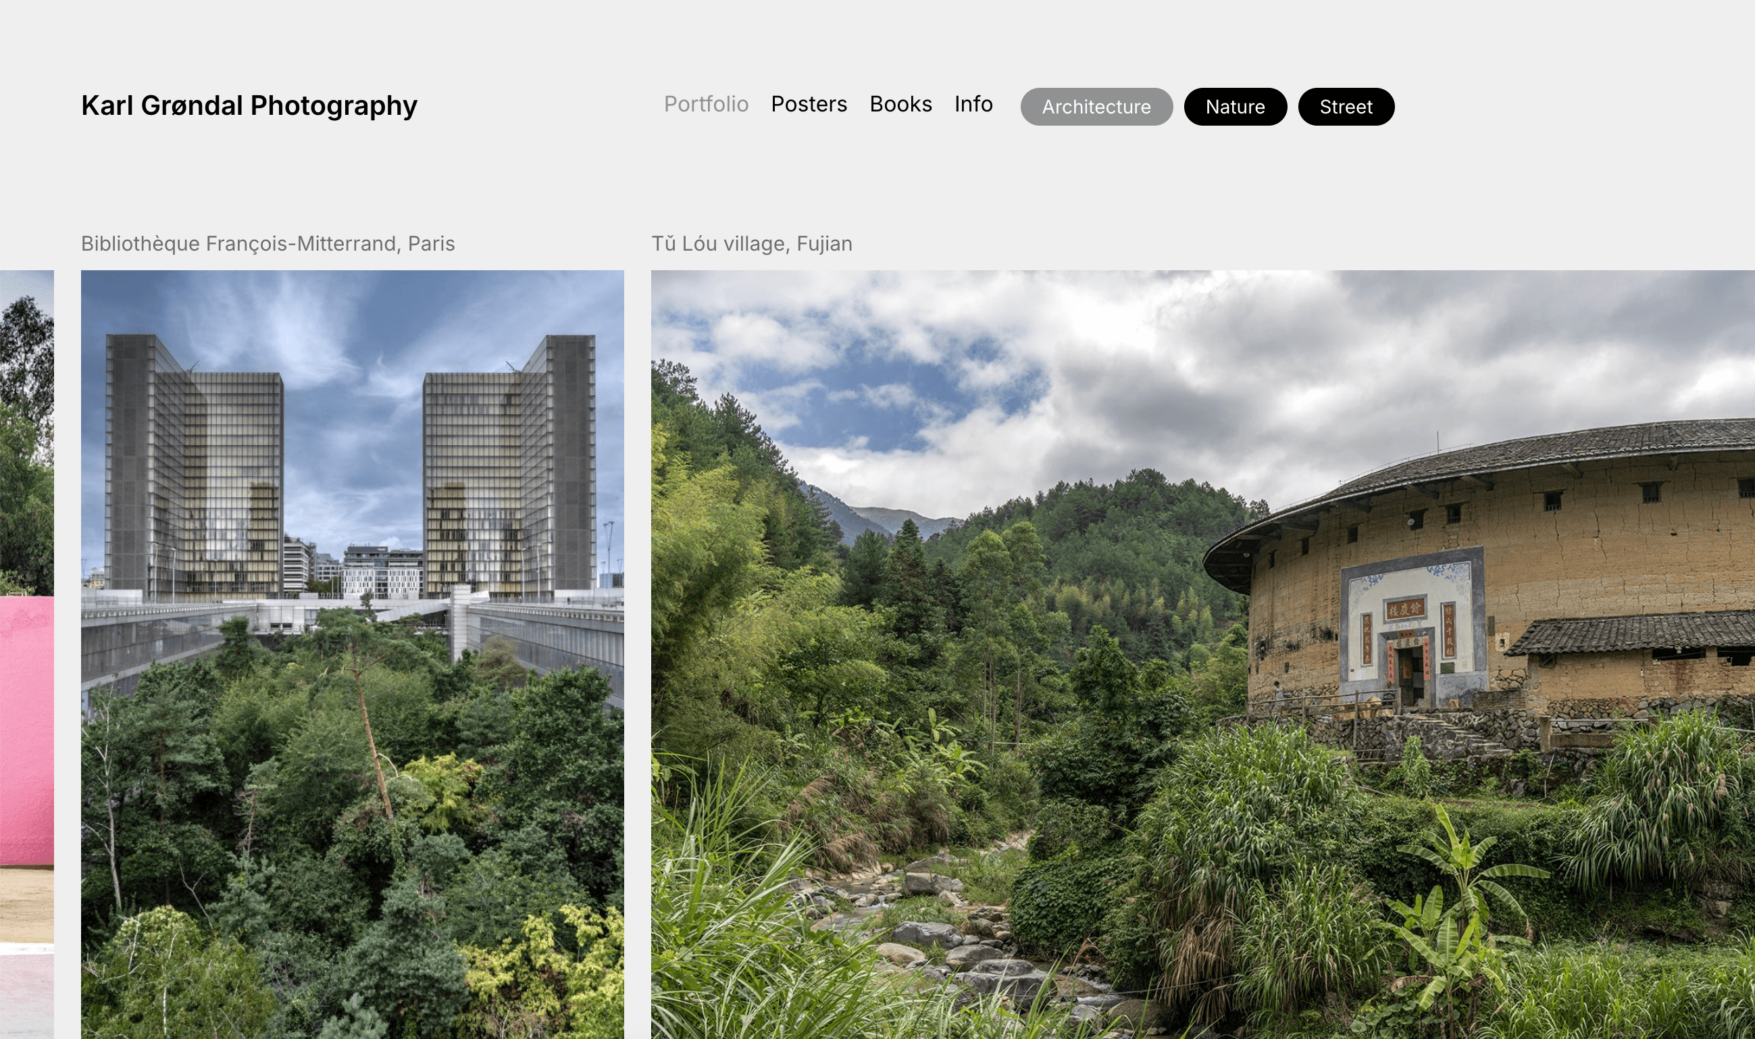
Task: Open the Paris library towers photo
Action: click(x=352, y=655)
